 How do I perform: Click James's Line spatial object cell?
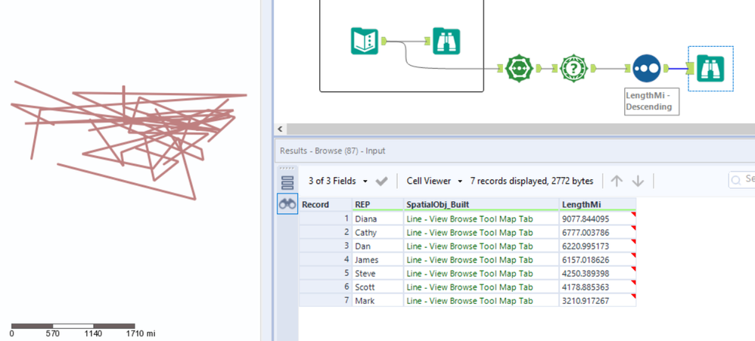481,259
